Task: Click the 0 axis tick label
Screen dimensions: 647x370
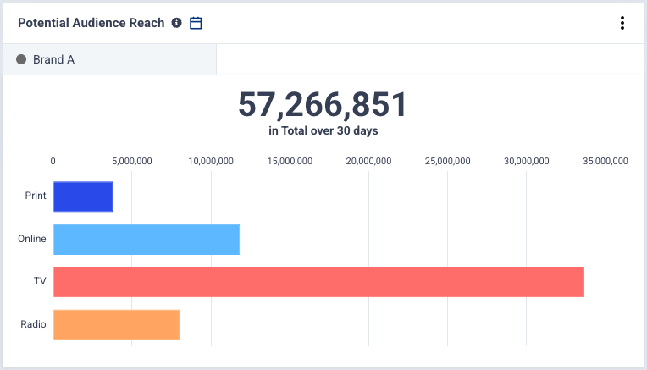Action: click(53, 161)
